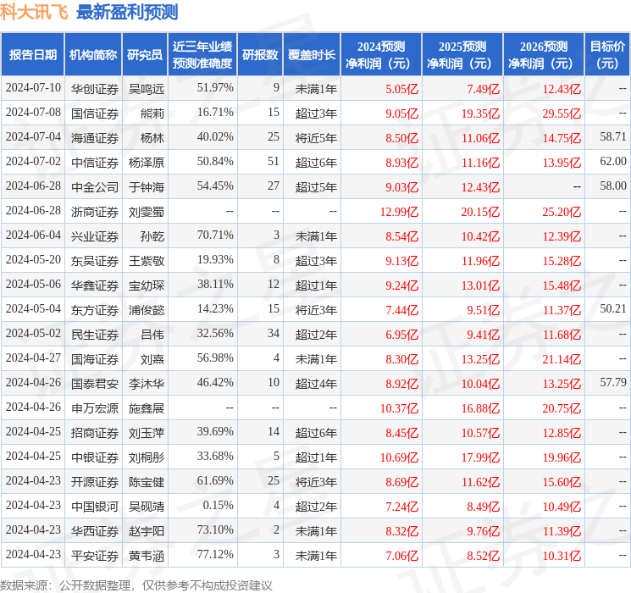The height and width of the screenshot is (593, 631).
Task: Click the 2025预测净利润 column header
Action: [x=462, y=55]
